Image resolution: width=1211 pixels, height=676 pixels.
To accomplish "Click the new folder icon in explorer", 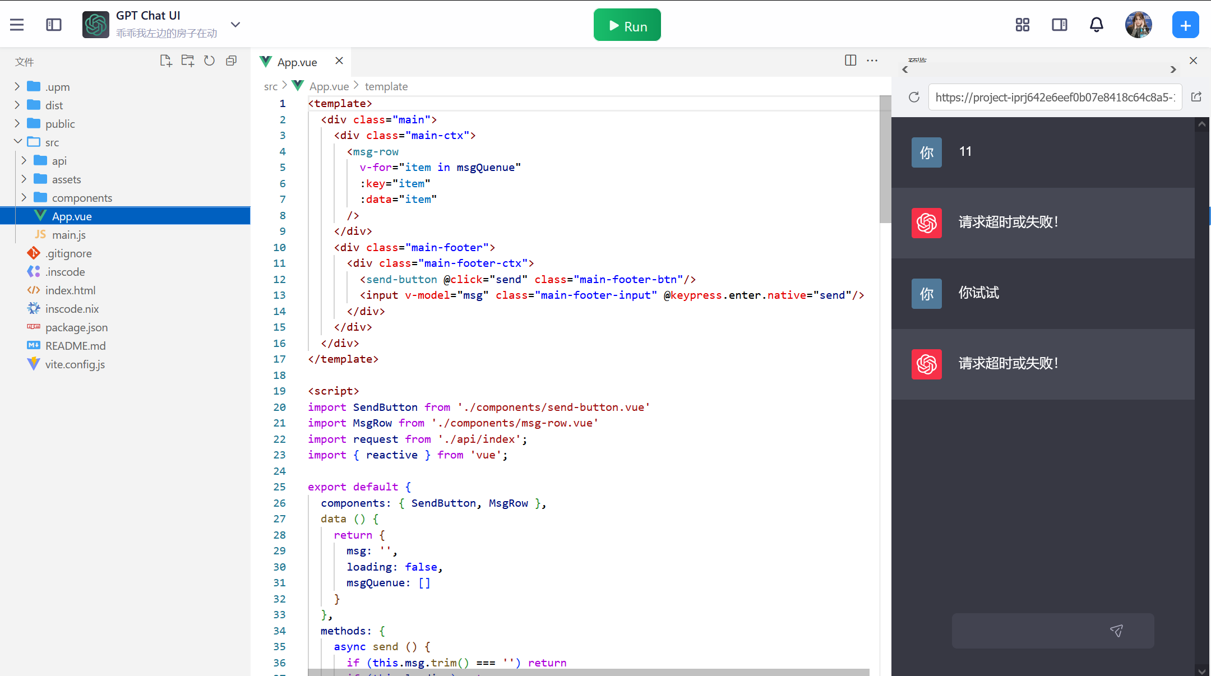I will click(x=187, y=61).
